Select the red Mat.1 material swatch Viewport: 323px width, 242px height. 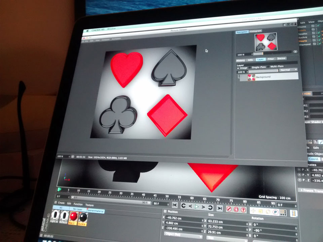click(72, 216)
